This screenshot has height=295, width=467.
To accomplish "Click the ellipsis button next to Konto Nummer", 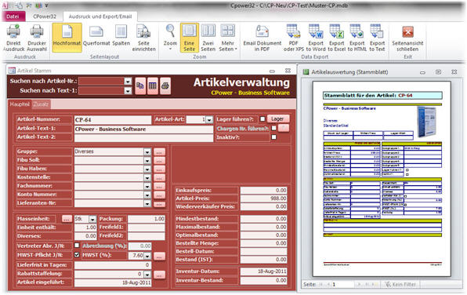I will [159, 195].
